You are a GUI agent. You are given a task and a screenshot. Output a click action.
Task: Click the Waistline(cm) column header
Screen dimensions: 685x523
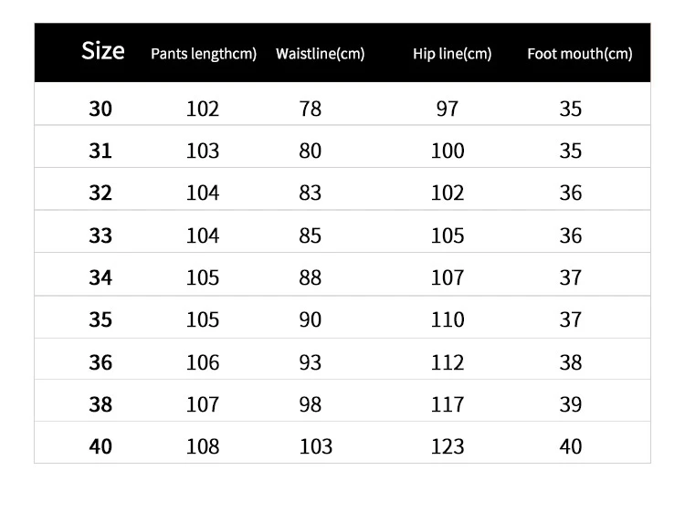point(321,54)
